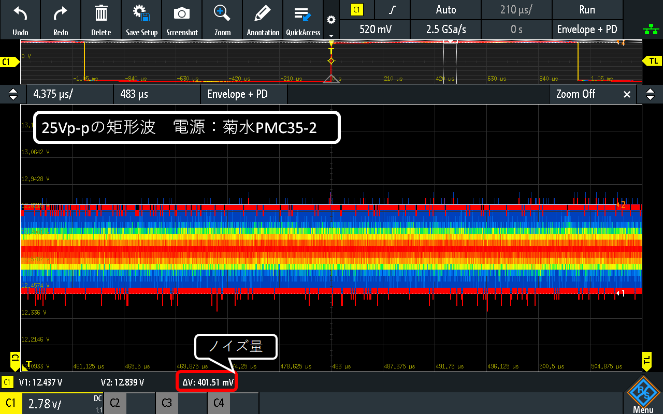Edit horizontal position 0 s

click(x=516, y=29)
